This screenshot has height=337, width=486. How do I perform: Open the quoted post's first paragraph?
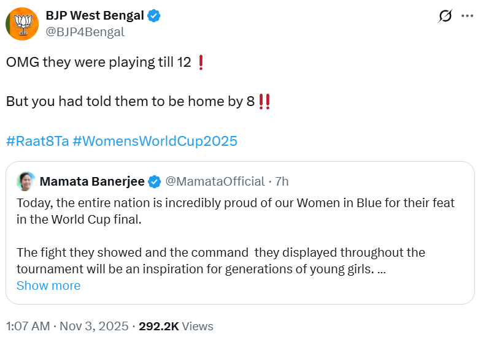point(235,210)
